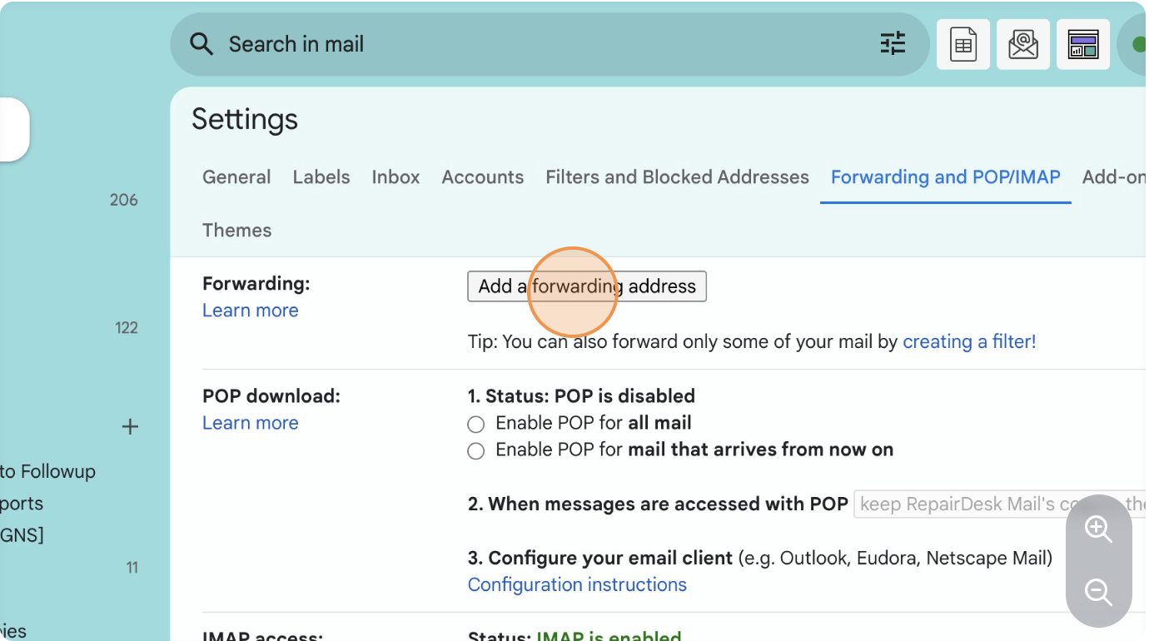Image resolution: width=1149 pixels, height=641 pixels.
Task: Go to the Themes tab
Action: pos(236,231)
